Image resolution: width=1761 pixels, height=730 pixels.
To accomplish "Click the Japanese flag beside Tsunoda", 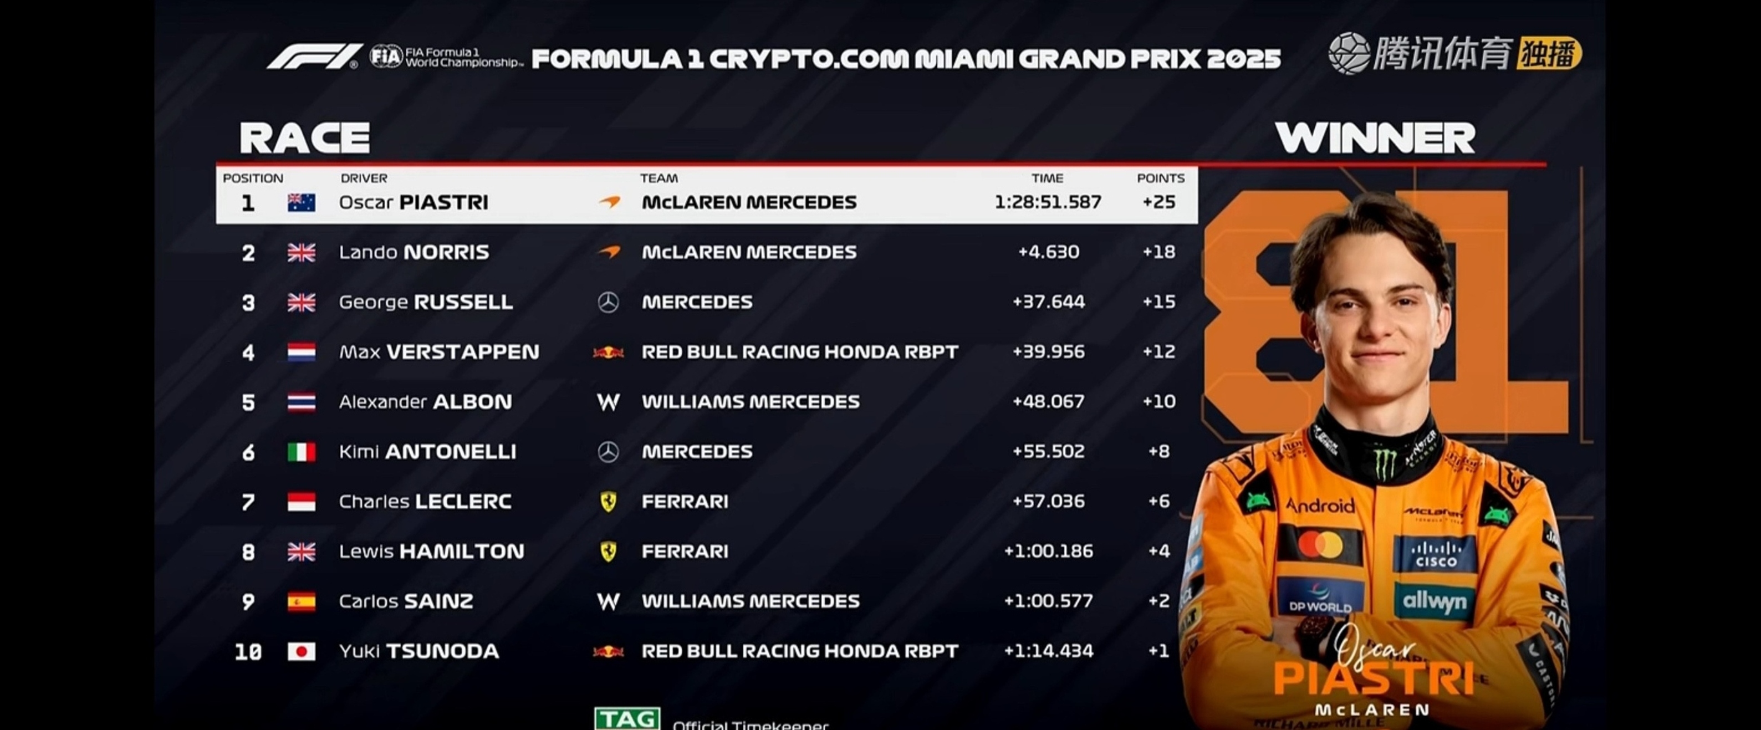I will [x=301, y=651].
